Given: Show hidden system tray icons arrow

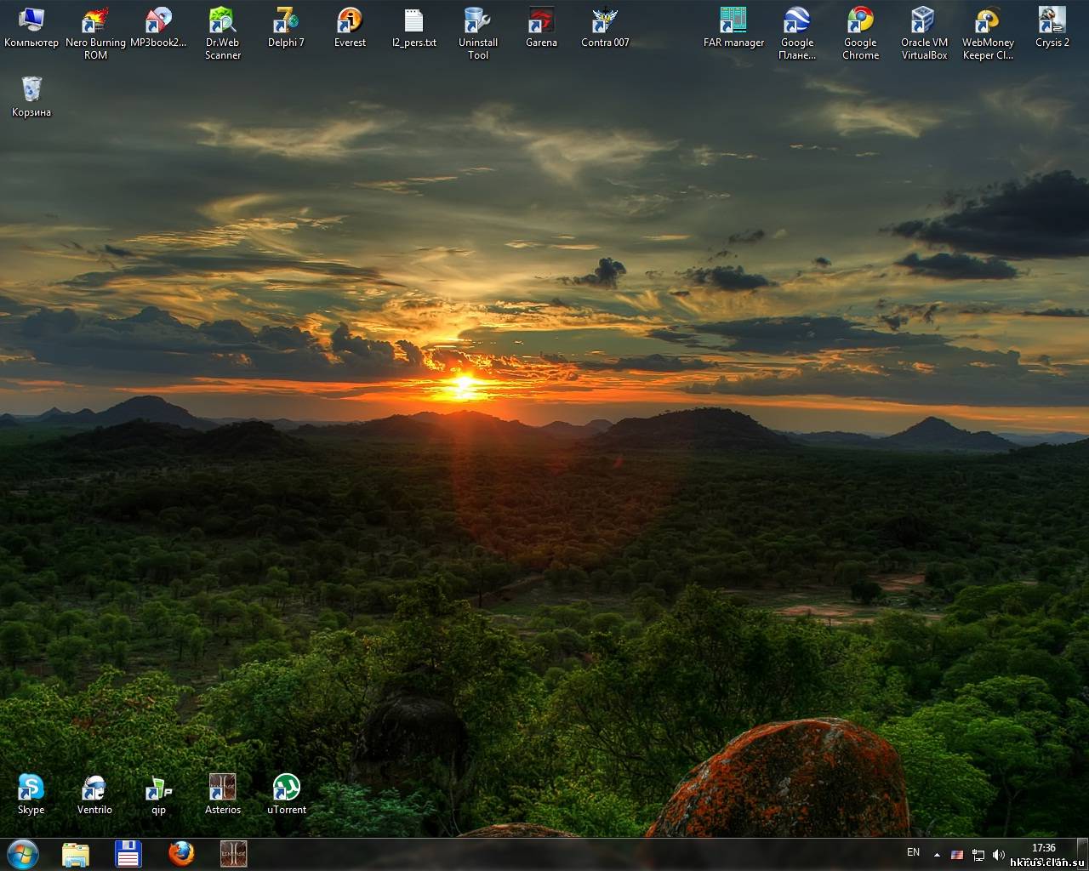Looking at the screenshot, I should point(937,854).
